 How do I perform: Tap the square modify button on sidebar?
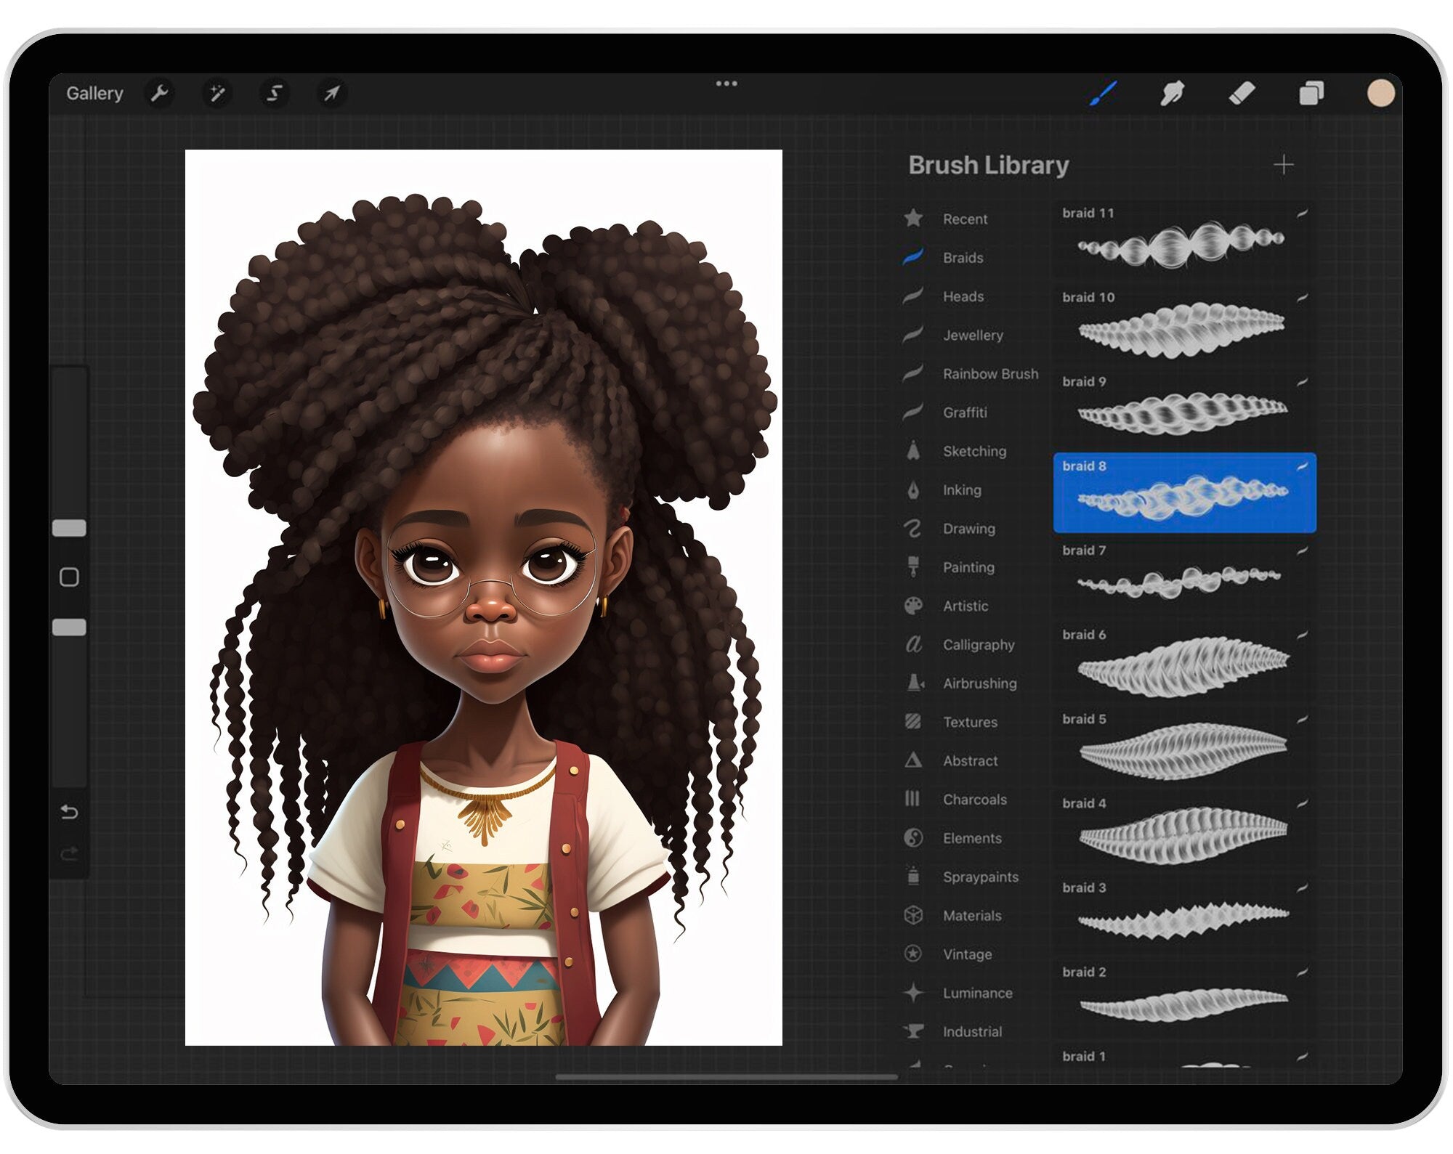70,577
